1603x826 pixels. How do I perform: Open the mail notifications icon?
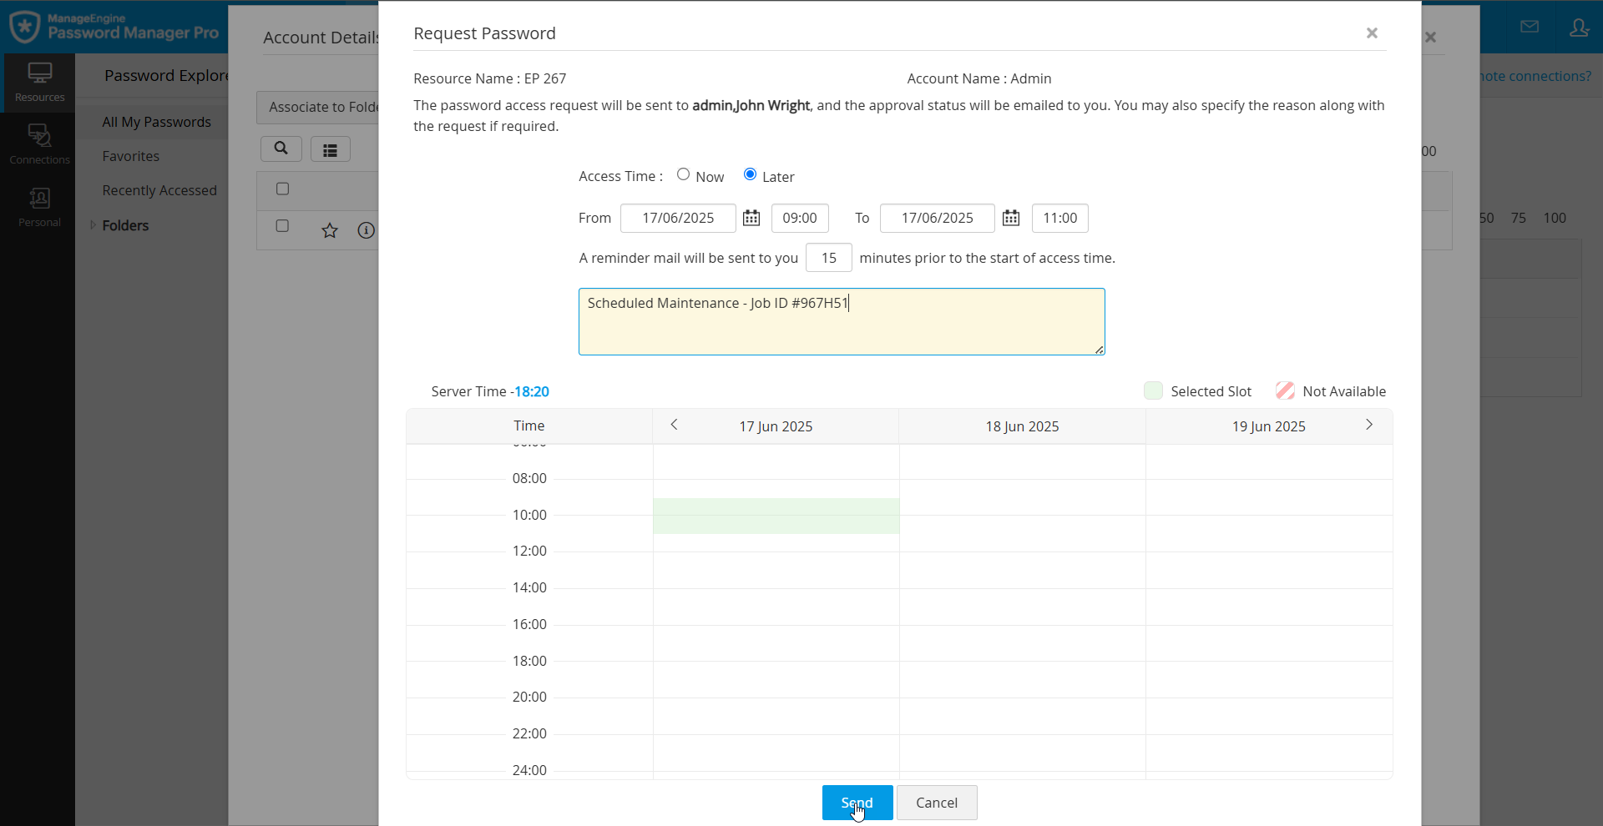pos(1530,27)
